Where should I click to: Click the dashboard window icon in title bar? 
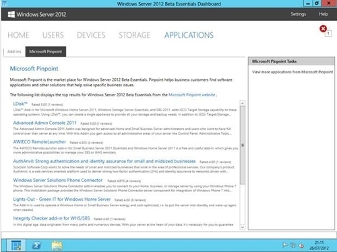[4, 3]
